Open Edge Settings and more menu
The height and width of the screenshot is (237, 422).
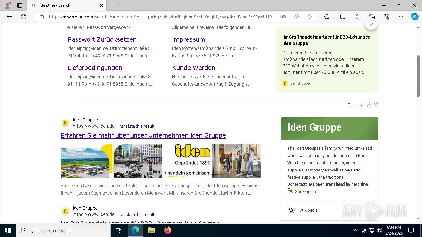click(x=401, y=17)
